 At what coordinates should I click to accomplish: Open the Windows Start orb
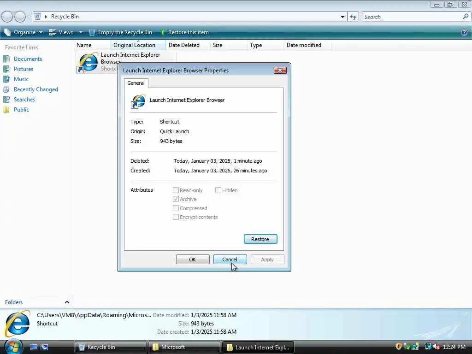[13, 347]
